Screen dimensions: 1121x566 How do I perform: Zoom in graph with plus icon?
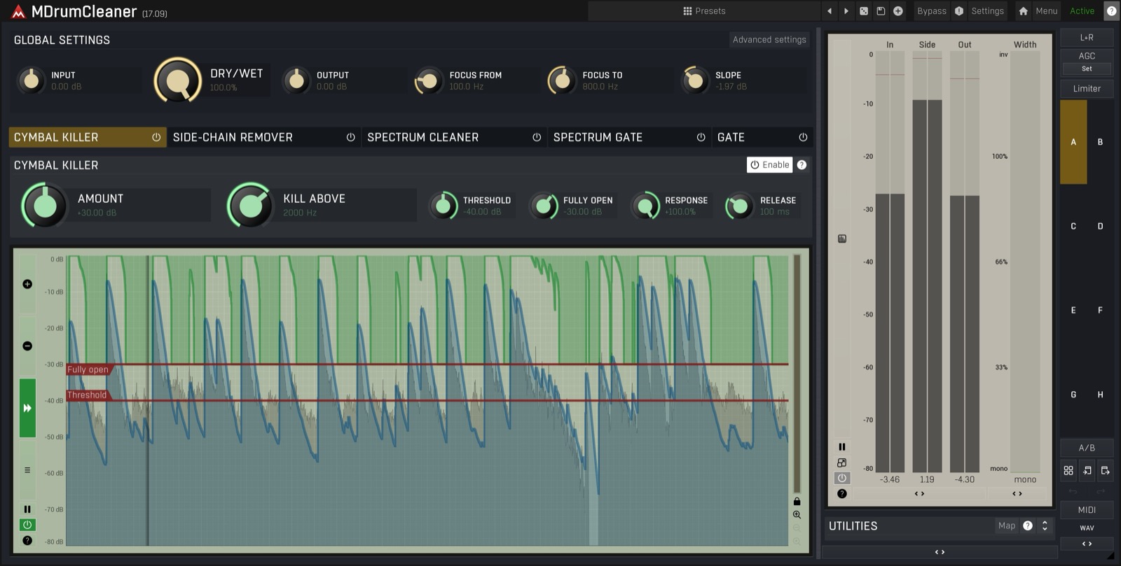point(27,284)
